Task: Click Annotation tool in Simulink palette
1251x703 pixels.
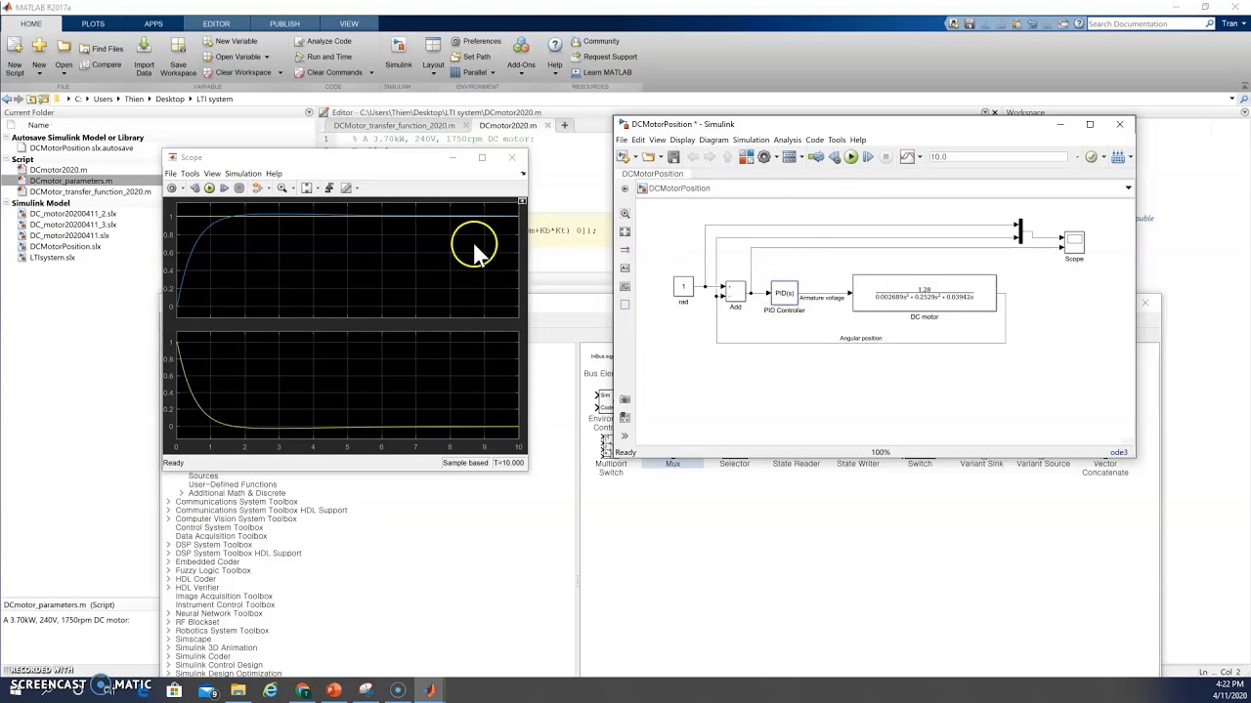Action: click(x=625, y=268)
